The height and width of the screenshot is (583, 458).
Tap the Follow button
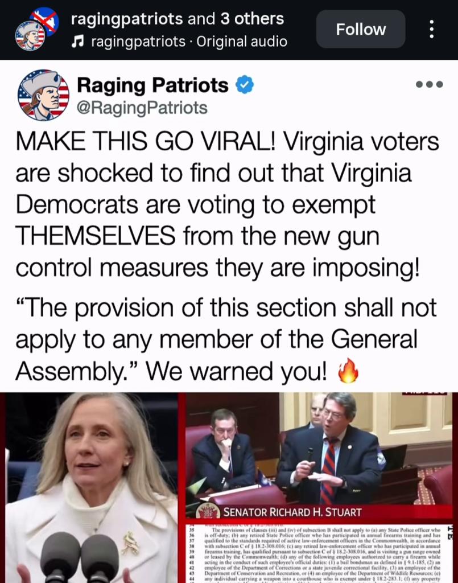[361, 29]
